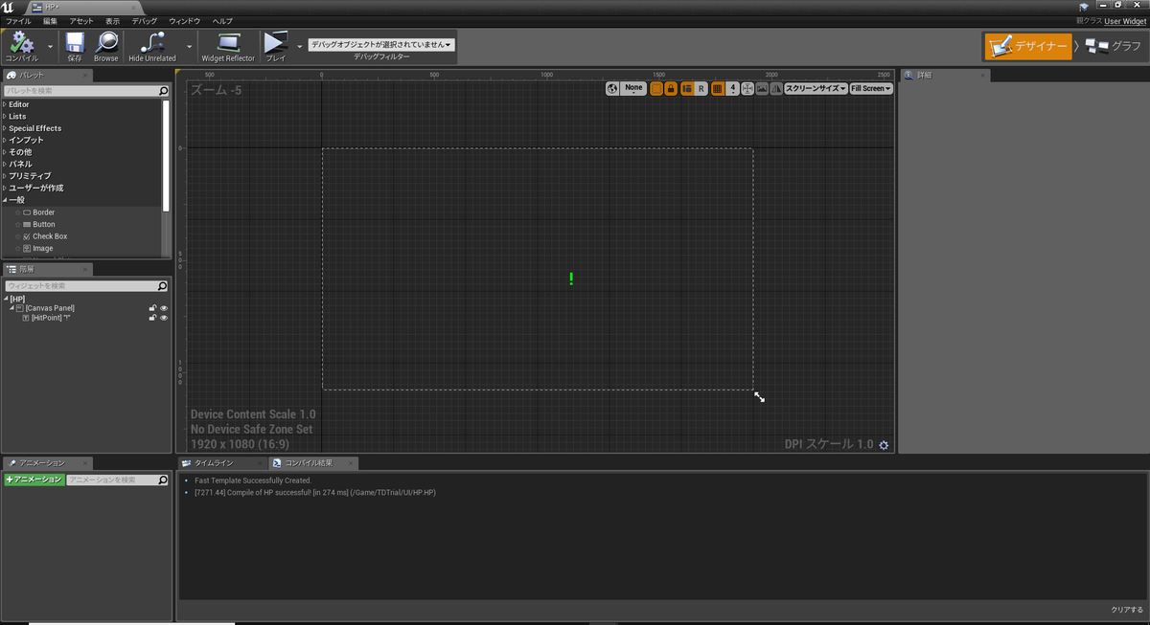Open the 表示 menu
The image size is (1150, 625).
(113, 20)
